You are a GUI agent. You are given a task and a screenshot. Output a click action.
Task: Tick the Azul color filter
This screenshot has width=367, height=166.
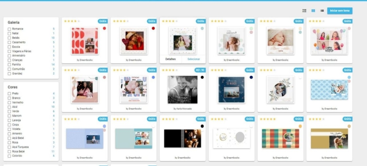[9, 107]
